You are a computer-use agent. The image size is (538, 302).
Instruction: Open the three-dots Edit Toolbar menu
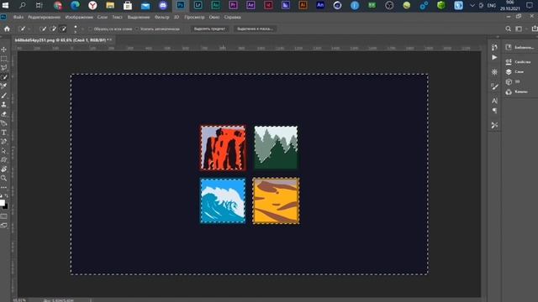(3, 187)
